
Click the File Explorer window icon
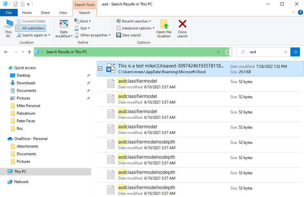click(5, 4)
